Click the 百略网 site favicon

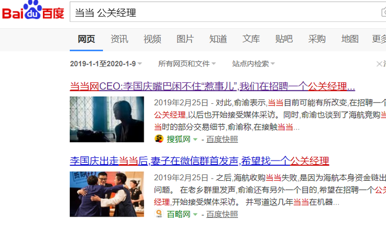click(x=159, y=214)
